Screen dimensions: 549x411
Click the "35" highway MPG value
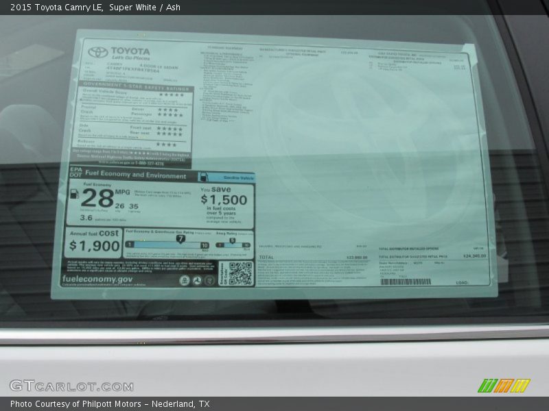tap(133, 206)
